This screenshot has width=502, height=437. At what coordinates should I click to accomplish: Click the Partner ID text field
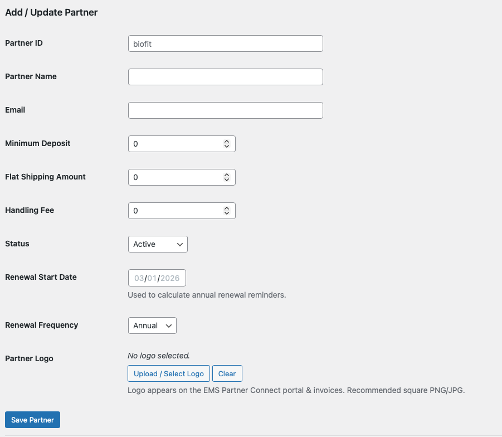(225, 43)
